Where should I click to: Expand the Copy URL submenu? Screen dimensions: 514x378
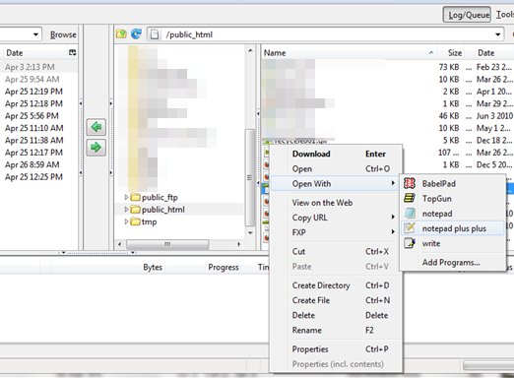tap(393, 218)
